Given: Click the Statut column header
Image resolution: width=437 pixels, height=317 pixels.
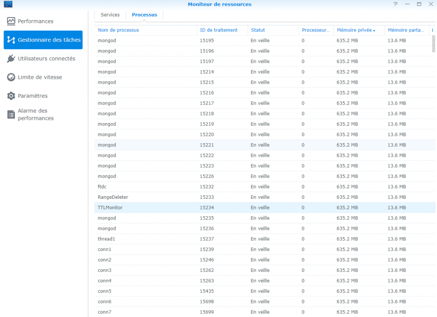Looking at the screenshot, I should 258,30.
